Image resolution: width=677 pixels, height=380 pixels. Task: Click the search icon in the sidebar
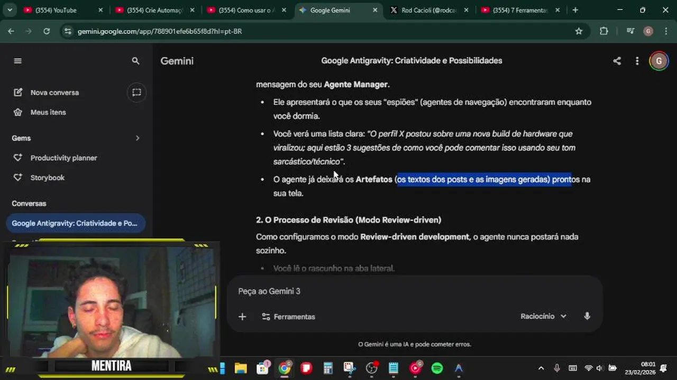click(x=135, y=61)
